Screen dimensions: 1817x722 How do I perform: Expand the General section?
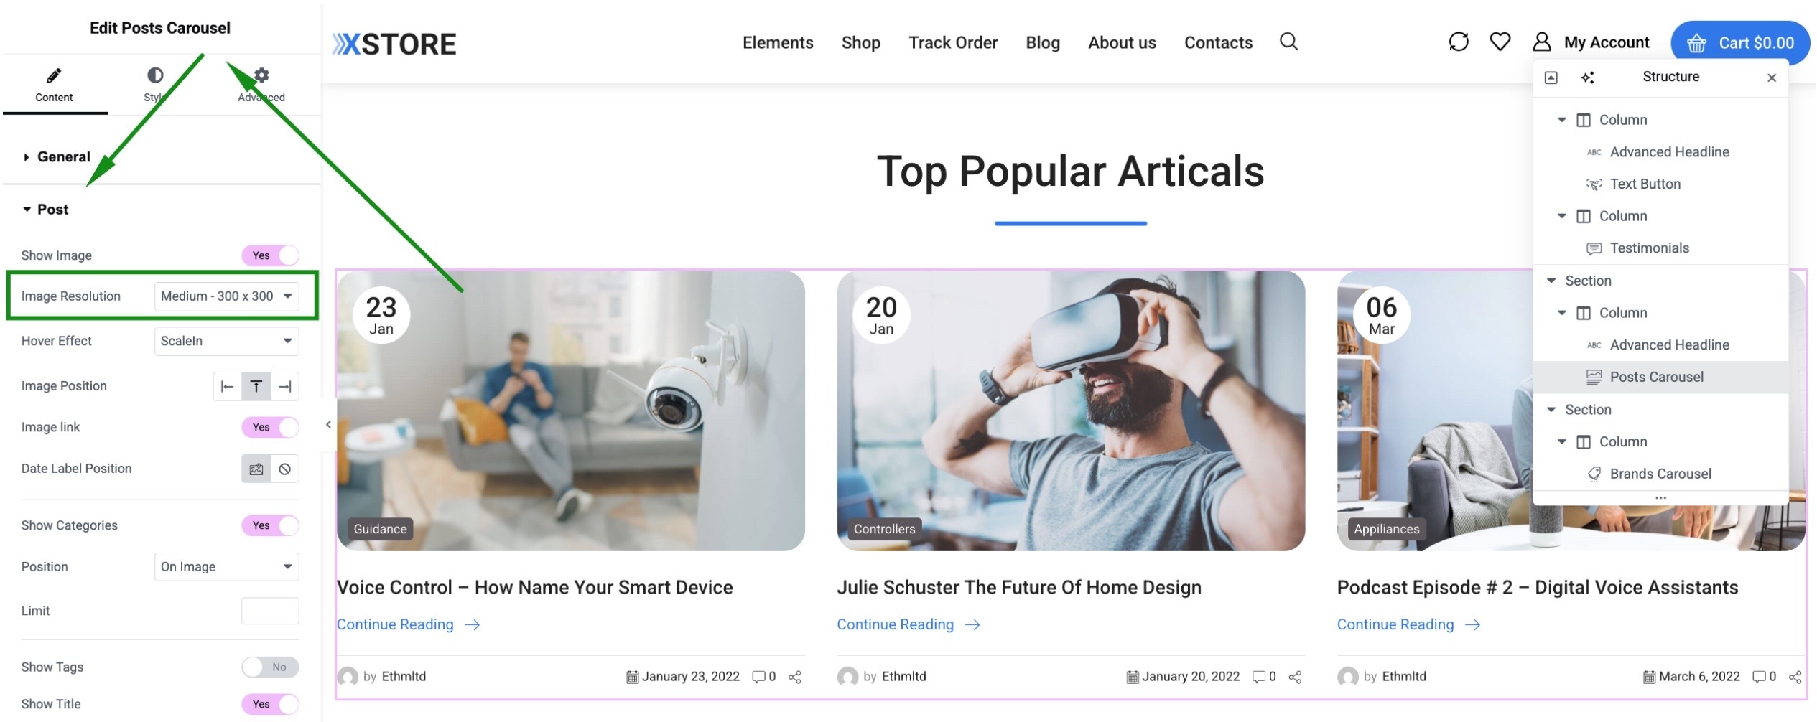pos(63,157)
